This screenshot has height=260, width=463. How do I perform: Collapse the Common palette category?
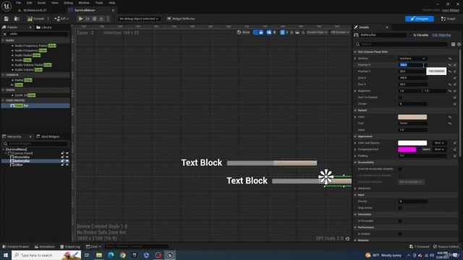point(3,75)
